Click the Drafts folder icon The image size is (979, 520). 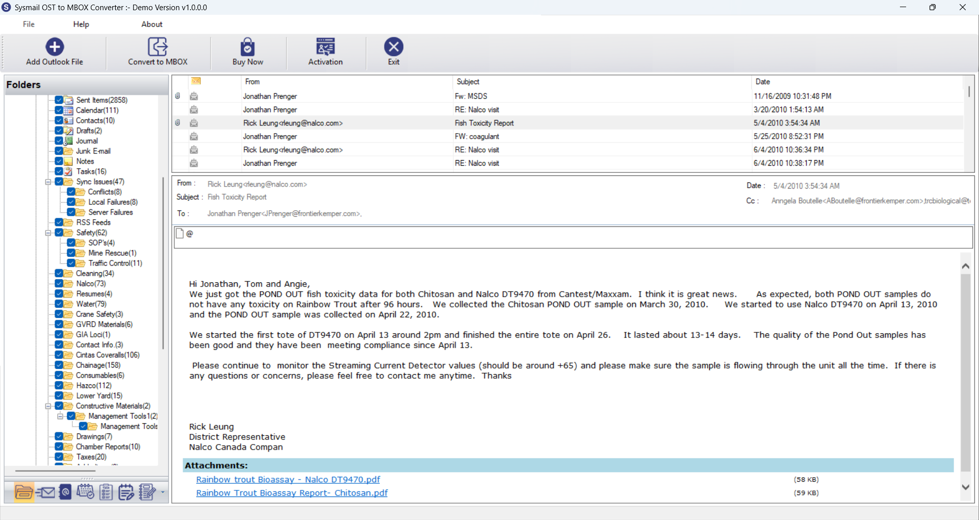pos(68,131)
